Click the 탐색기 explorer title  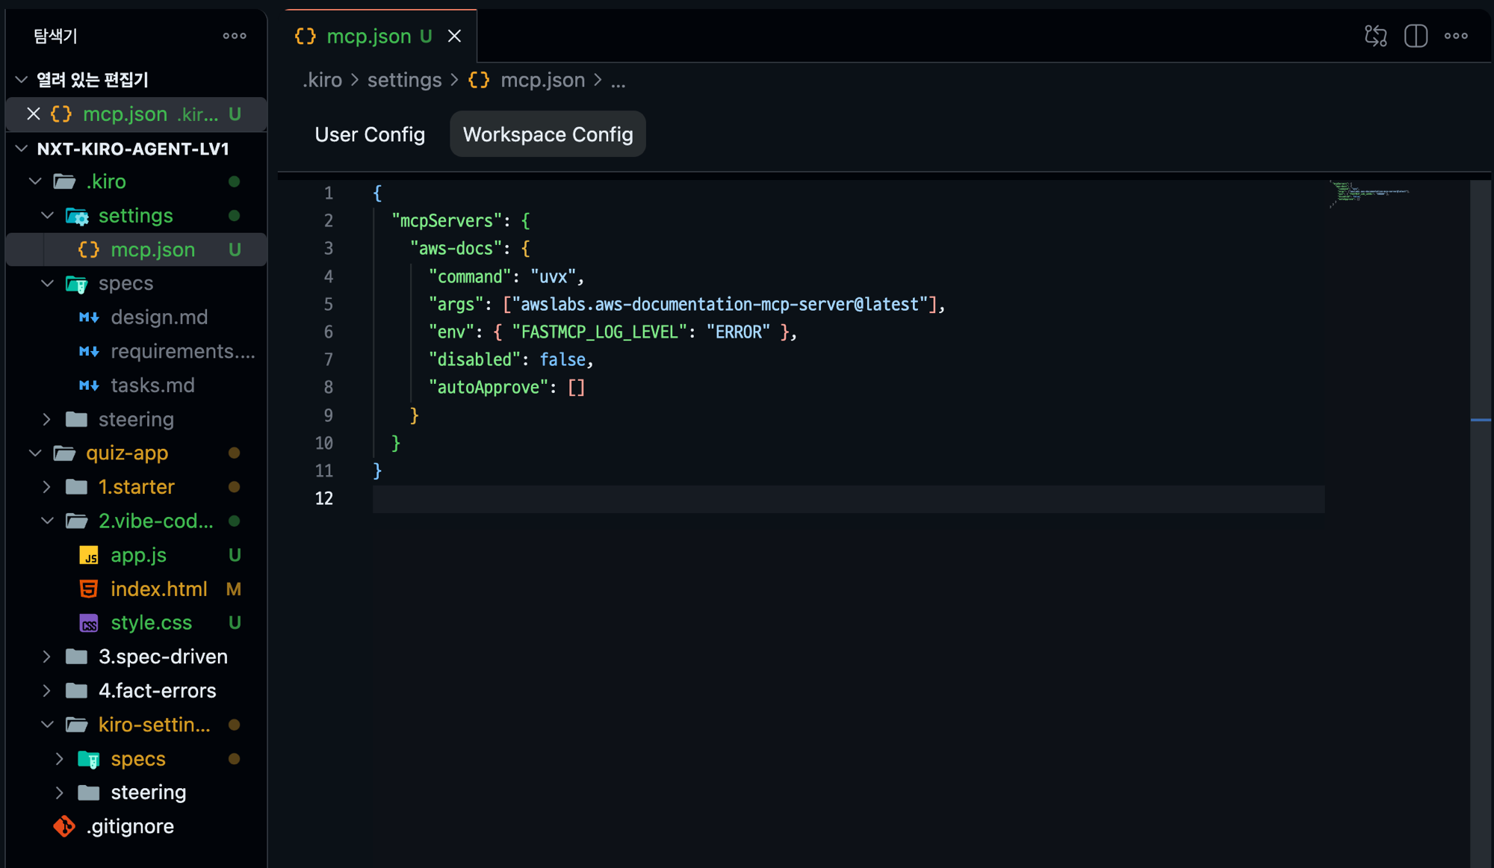pos(55,36)
